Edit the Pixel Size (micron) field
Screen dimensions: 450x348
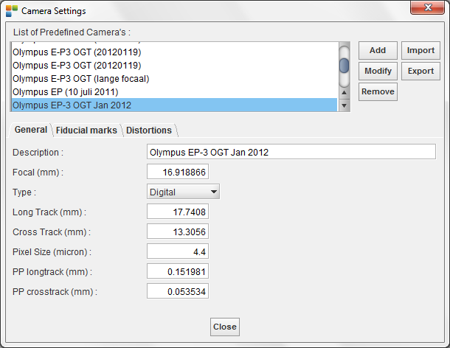coord(178,251)
